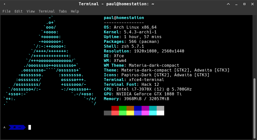Open the Tabs menu
257x140 pixels.
[x=63, y=11]
